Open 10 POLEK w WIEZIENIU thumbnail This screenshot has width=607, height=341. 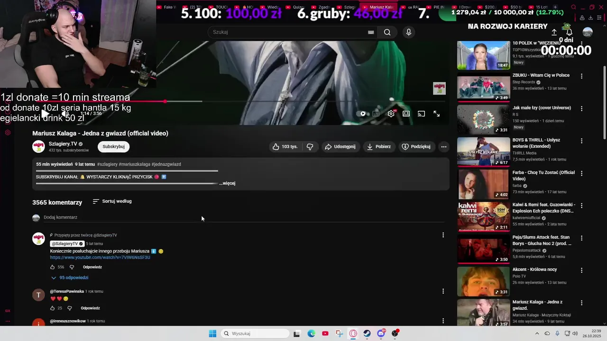(x=483, y=55)
